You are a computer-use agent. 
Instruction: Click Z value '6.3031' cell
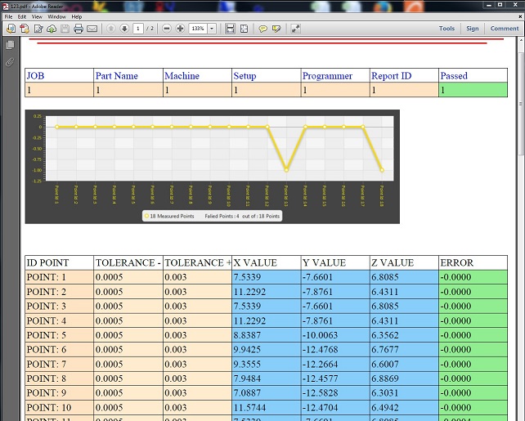click(404, 393)
